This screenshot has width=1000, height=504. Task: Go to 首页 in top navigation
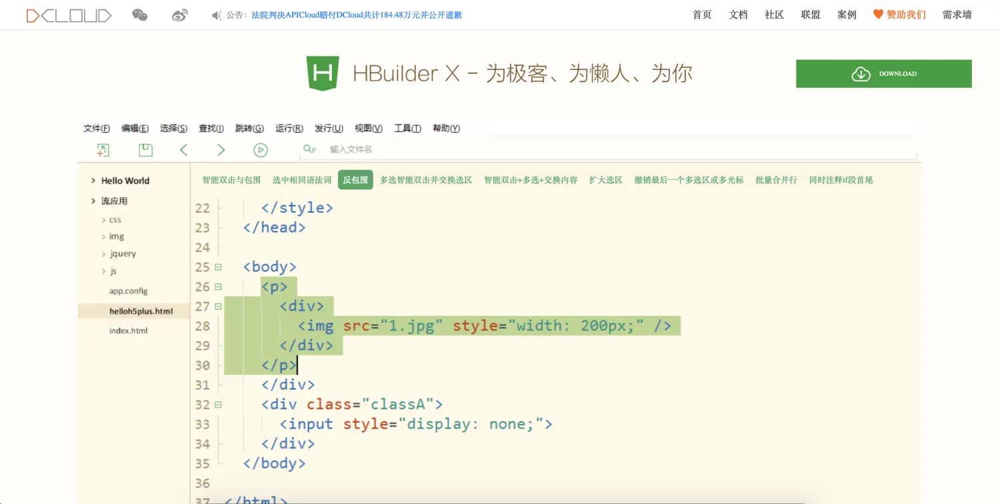pyautogui.click(x=702, y=15)
